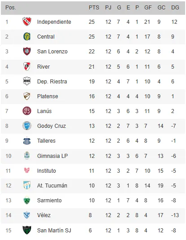Click the Deportivo Riestra crest
The image size is (186, 240).
point(27,81)
